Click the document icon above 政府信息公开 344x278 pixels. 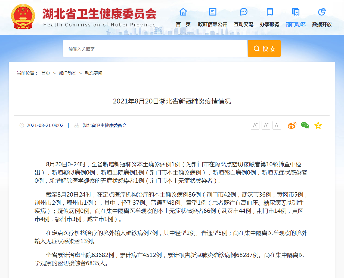click(x=213, y=12)
